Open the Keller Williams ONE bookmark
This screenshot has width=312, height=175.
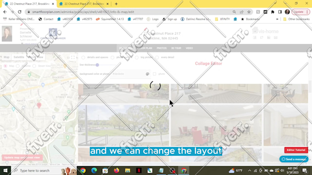click(19, 19)
